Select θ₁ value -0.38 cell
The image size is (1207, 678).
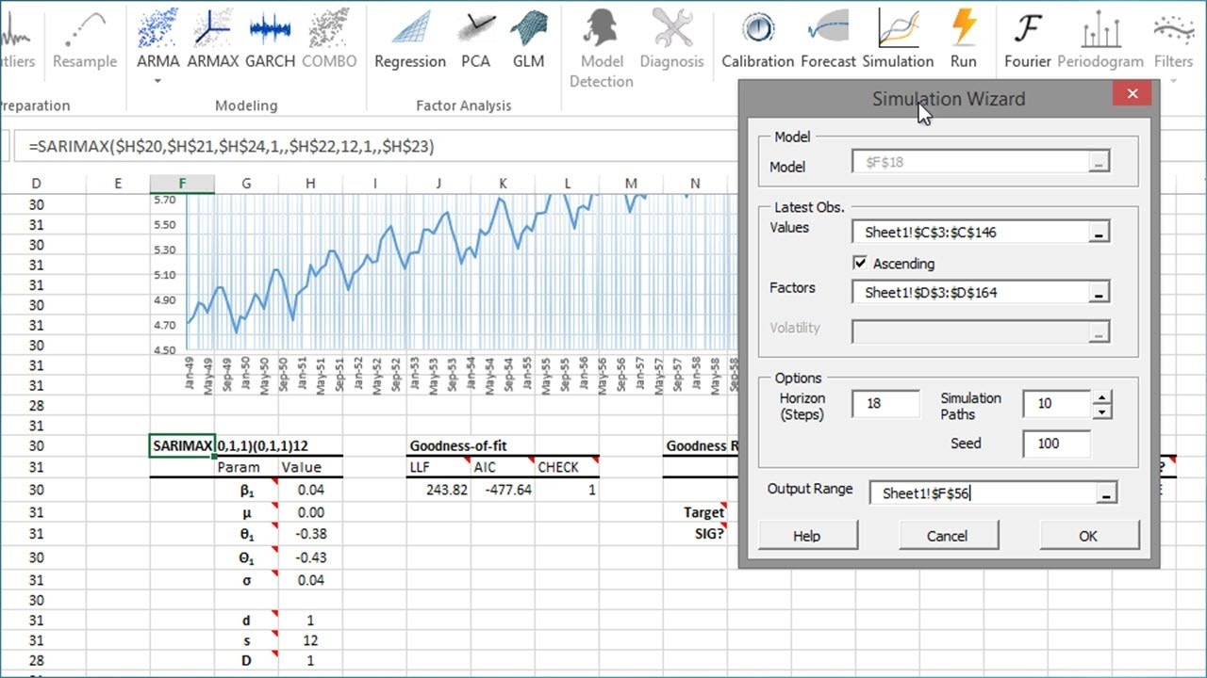click(310, 534)
